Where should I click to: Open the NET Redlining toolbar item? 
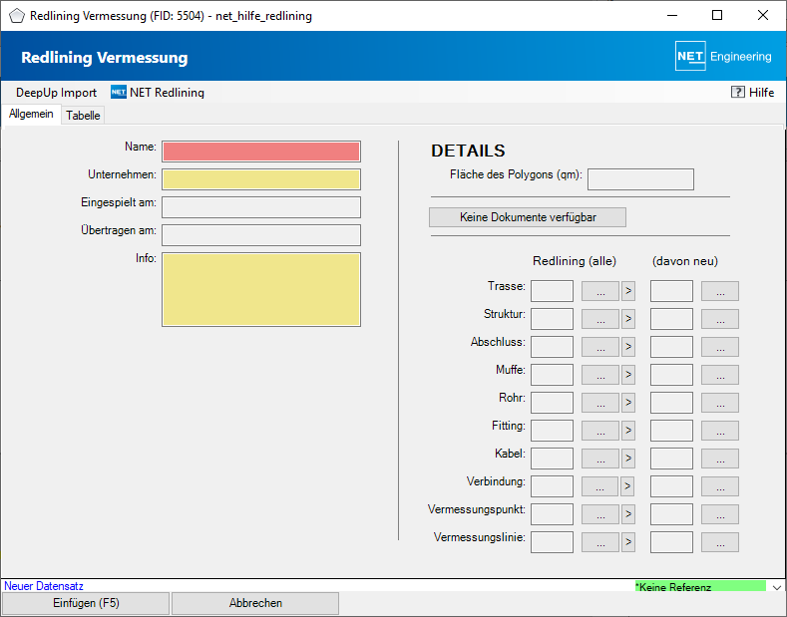157,93
